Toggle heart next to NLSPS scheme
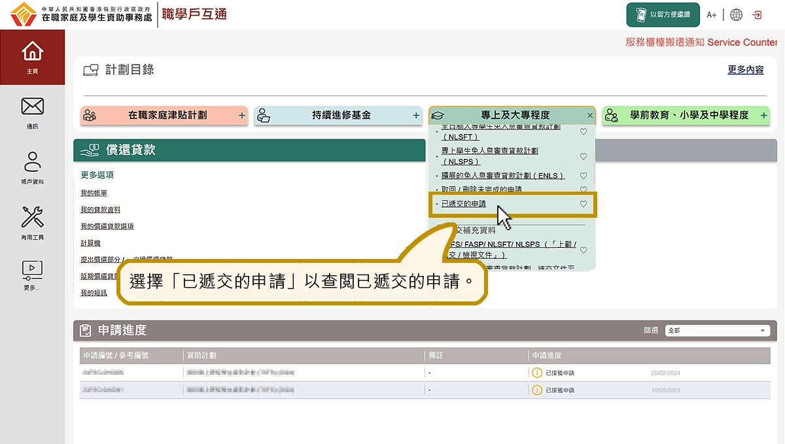785x444 pixels. click(584, 156)
